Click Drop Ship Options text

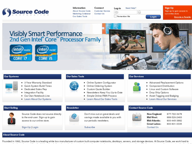pos(159,93)
